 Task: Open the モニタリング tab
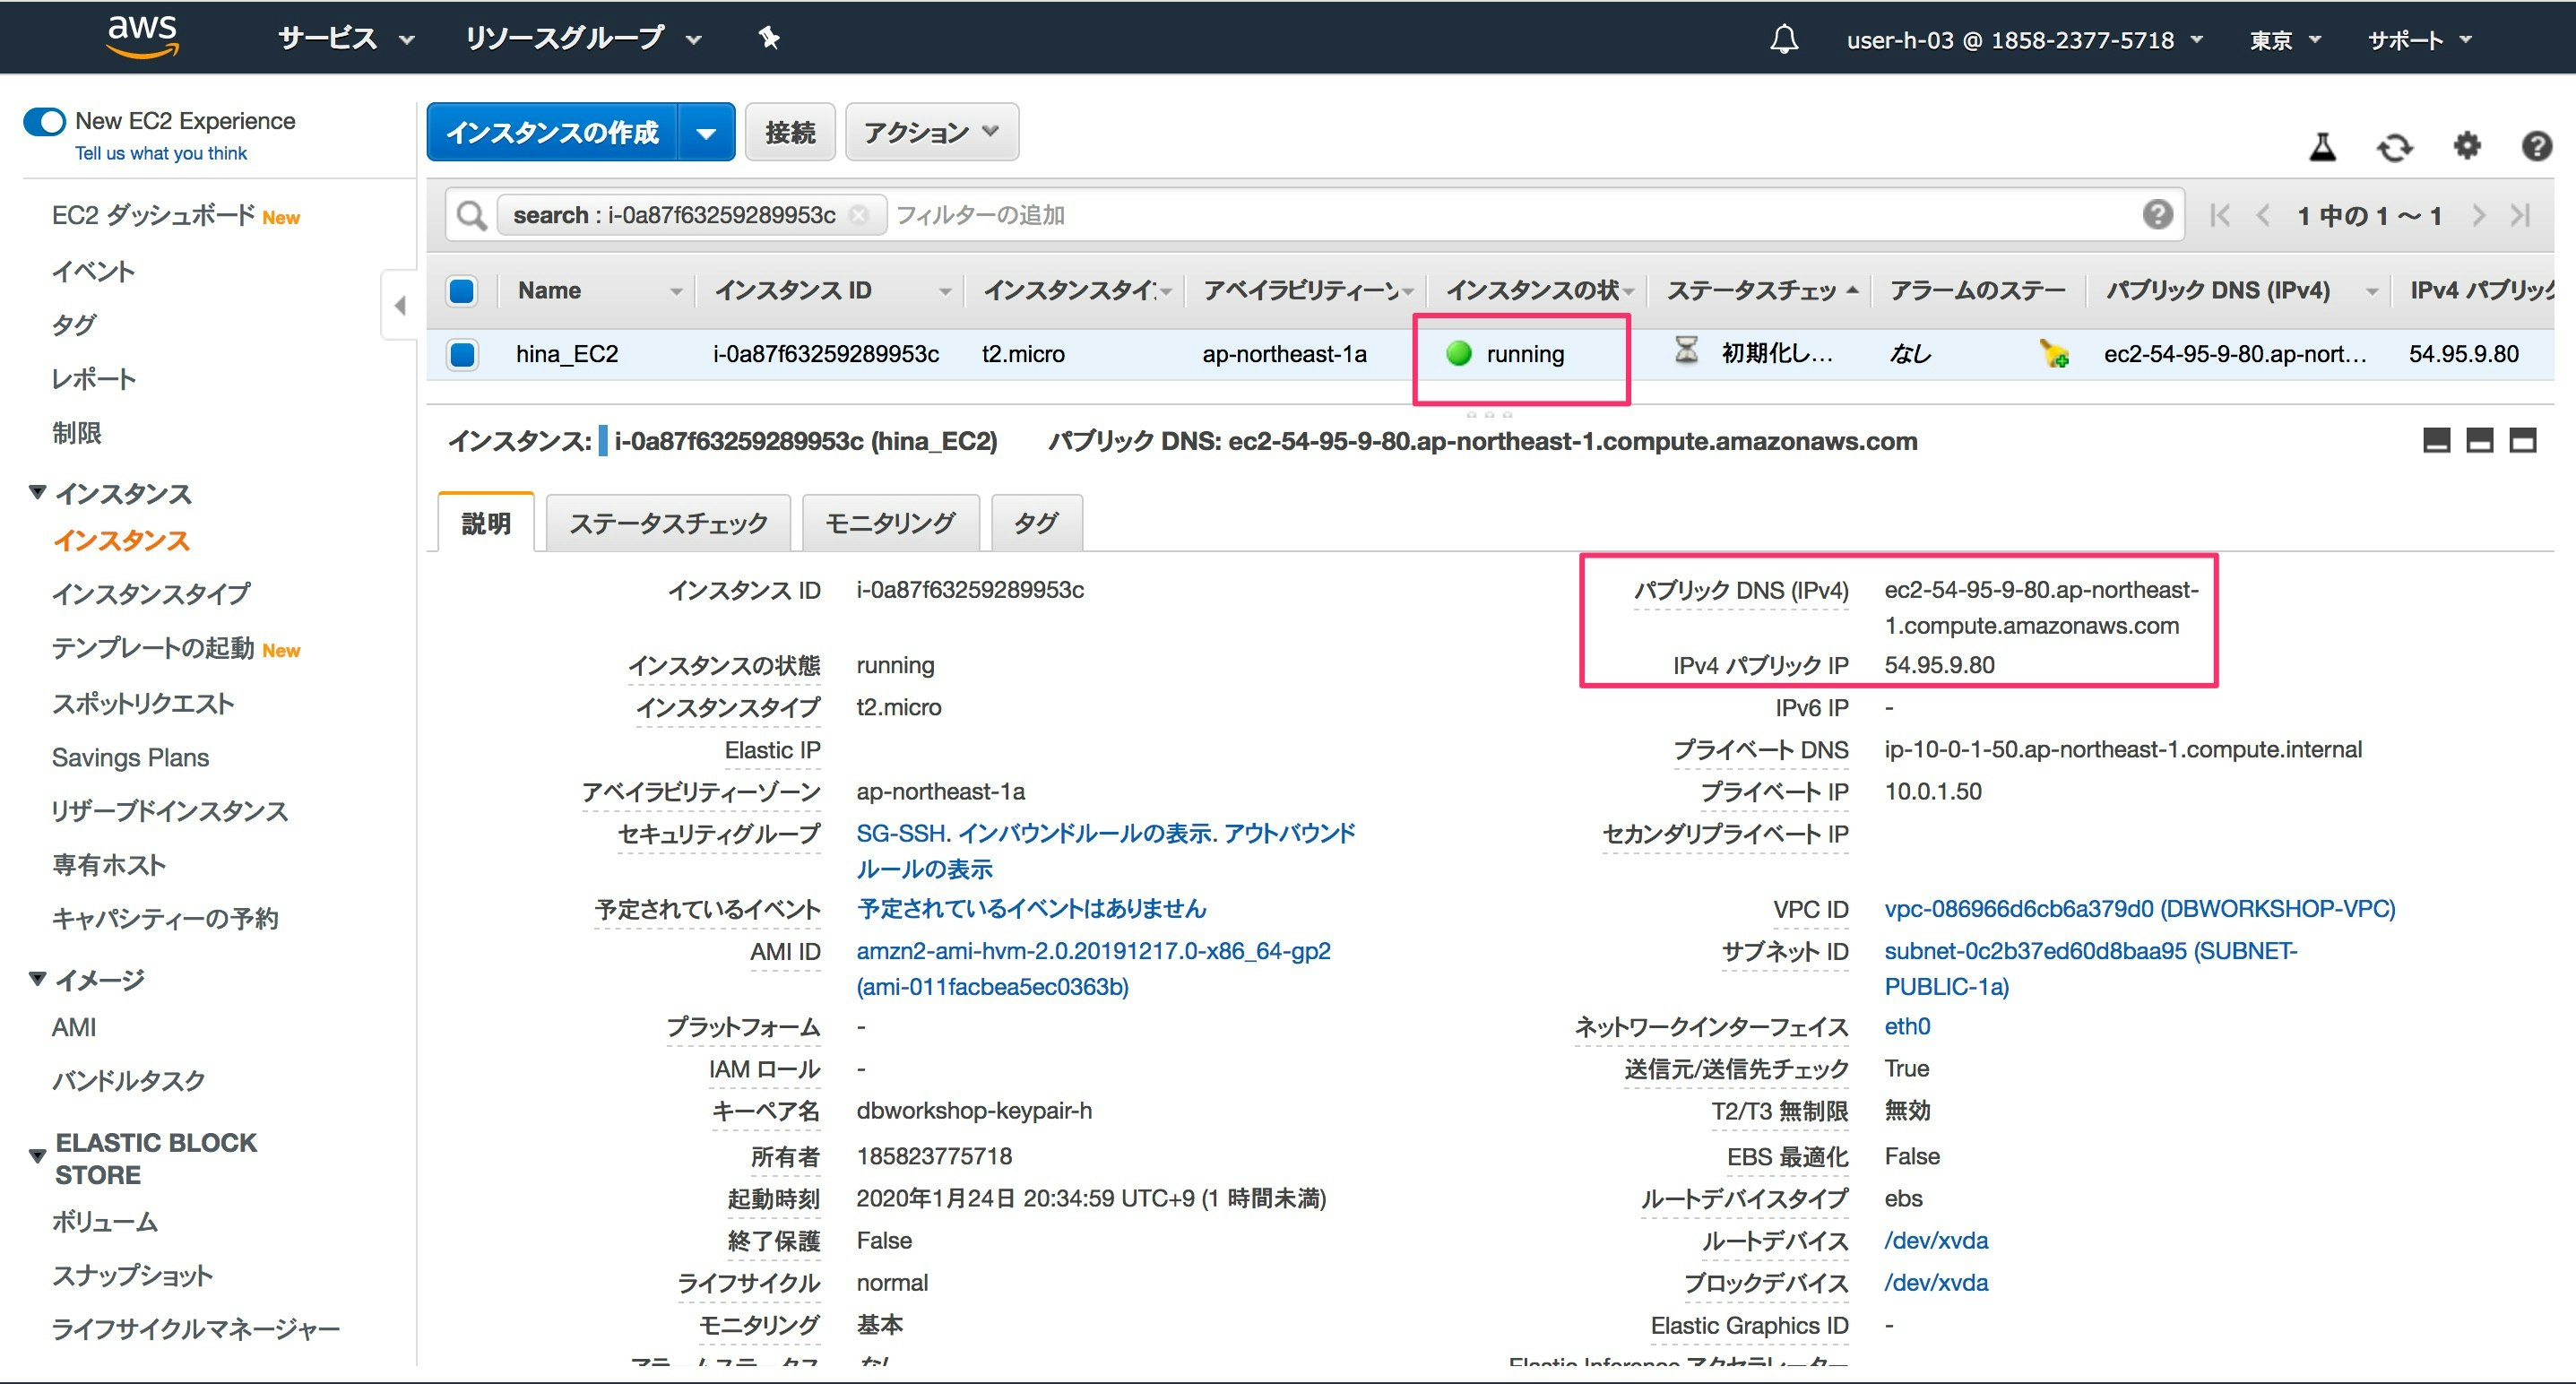click(889, 523)
